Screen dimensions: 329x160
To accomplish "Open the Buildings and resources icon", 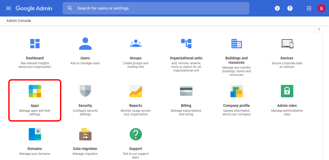I will [237, 44].
